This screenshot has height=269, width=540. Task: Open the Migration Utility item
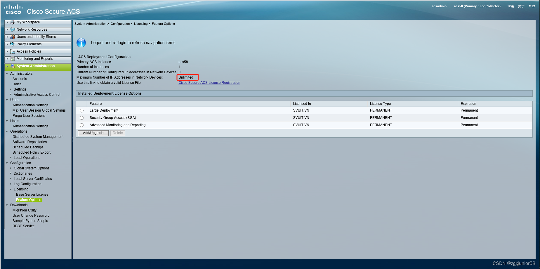coord(25,210)
